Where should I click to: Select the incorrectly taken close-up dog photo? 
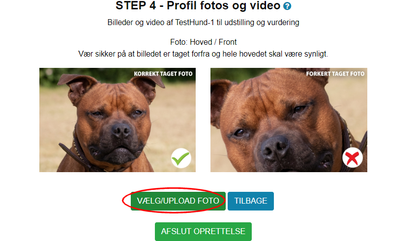pyautogui.click(x=289, y=120)
